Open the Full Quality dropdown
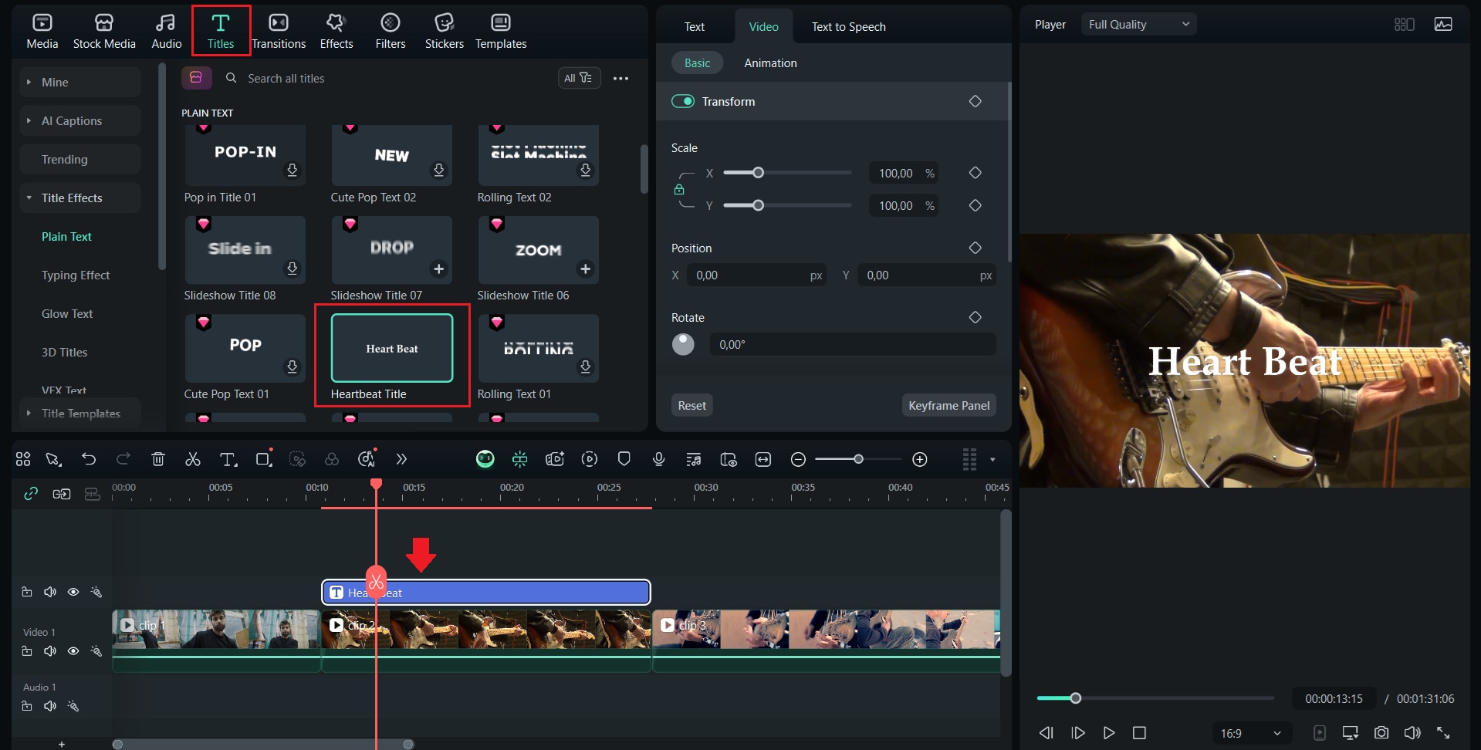This screenshot has width=1481, height=750. (x=1138, y=24)
